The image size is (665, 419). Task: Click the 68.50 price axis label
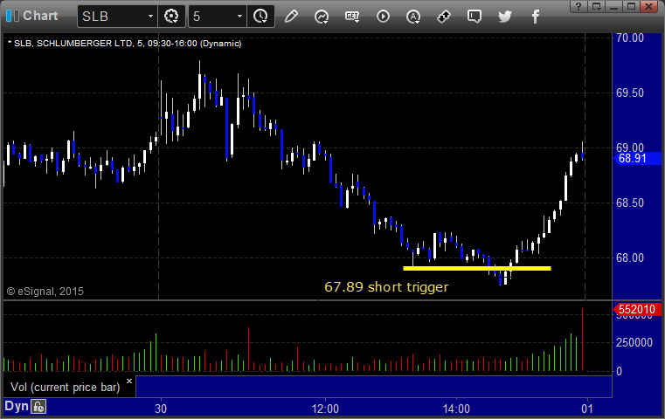click(x=630, y=203)
